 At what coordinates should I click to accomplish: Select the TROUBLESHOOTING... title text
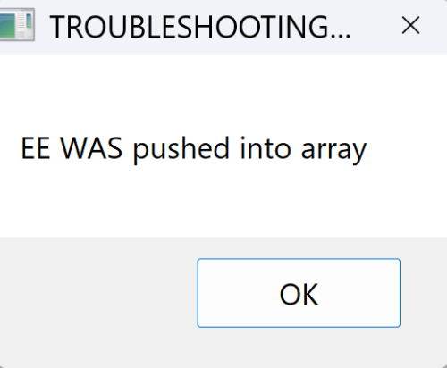[x=200, y=27]
